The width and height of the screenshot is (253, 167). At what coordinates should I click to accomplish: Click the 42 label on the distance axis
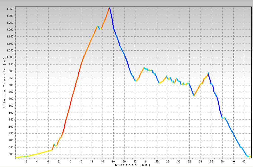tap(244, 161)
